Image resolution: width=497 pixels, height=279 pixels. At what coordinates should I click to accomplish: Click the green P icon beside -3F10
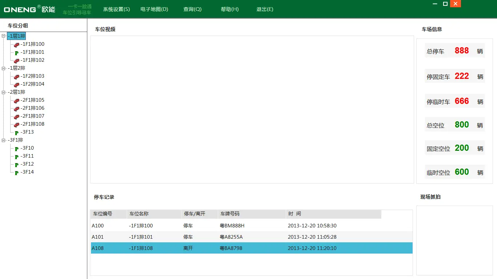click(x=16, y=149)
